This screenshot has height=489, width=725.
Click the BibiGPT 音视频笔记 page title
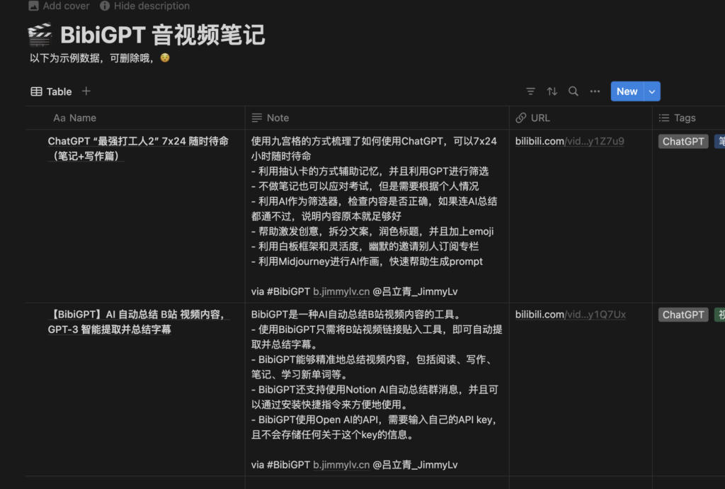click(162, 35)
